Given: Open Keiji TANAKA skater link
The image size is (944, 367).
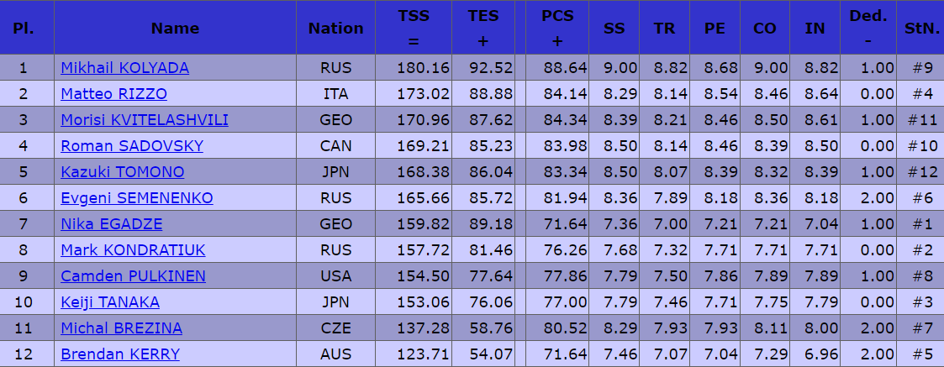Looking at the screenshot, I should coord(110,302).
